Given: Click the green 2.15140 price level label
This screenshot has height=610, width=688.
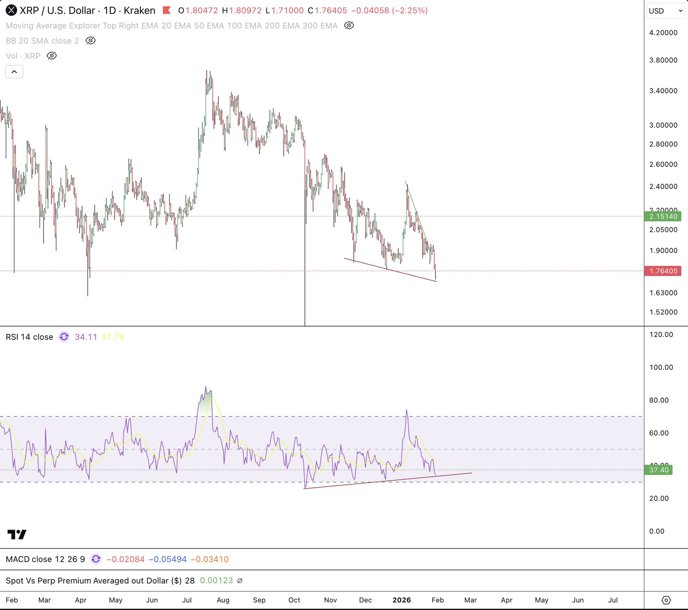Looking at the screenshot, I should pyautogui.click(x=662, y=216).
